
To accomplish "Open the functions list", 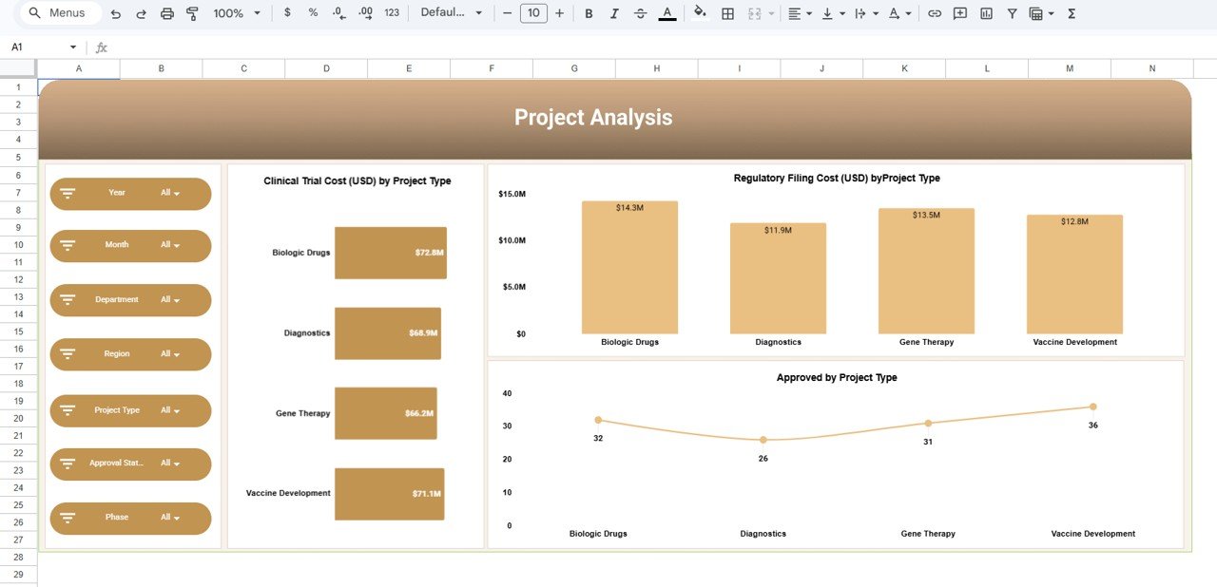I will pos(1071,13).
